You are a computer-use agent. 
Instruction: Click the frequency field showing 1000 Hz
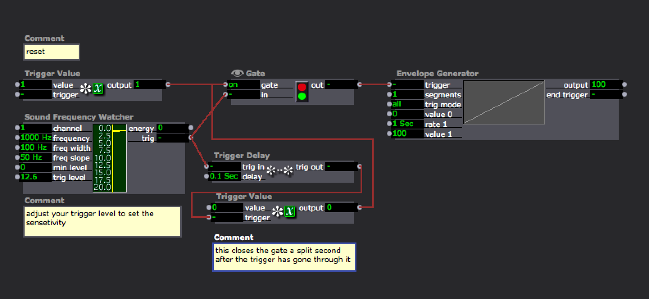coord(36,138)
